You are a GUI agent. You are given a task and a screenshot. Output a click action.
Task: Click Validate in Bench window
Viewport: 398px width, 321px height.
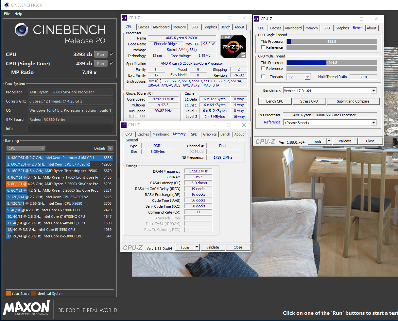[x=345, y=141]
